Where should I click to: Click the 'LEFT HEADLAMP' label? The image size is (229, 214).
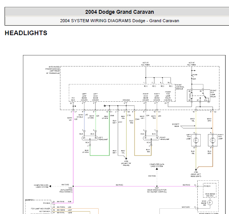(103, 139)
